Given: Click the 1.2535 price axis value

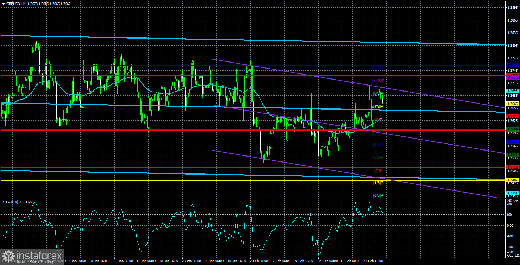Looking at the screenshot, I should pyautogui.click(x=513, y=158).
